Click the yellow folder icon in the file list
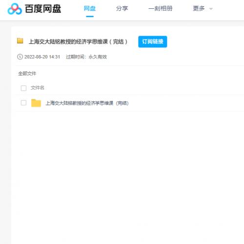 [x=36, y=103]
